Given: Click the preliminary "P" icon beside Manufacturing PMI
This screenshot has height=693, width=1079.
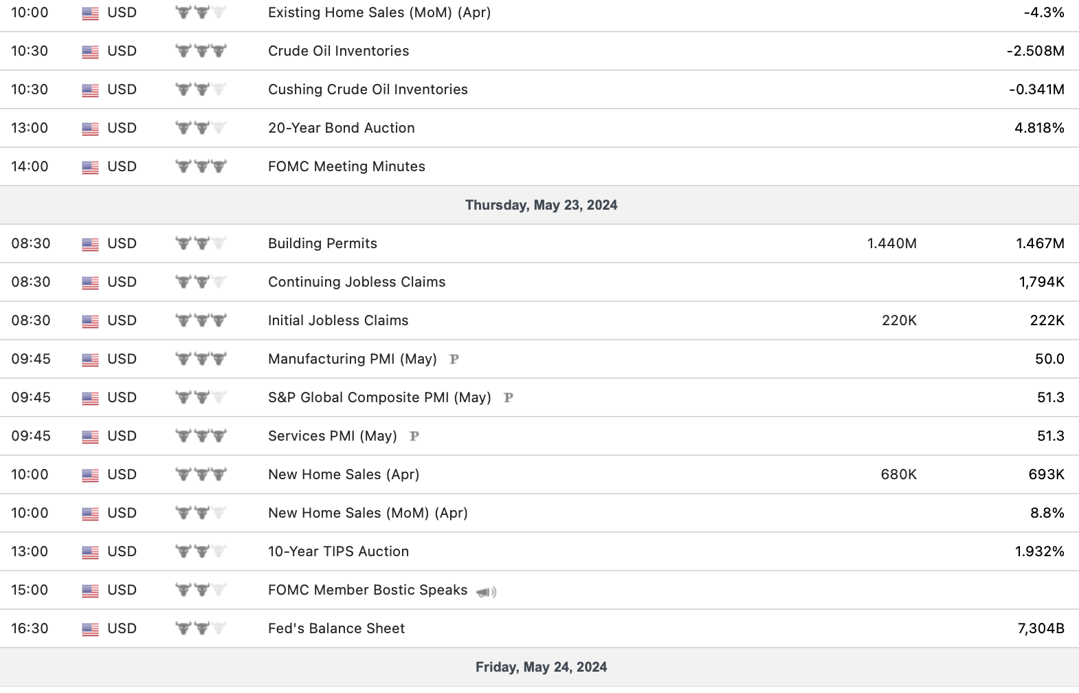Looking at the screenshot, I should [x=454, y=359].
